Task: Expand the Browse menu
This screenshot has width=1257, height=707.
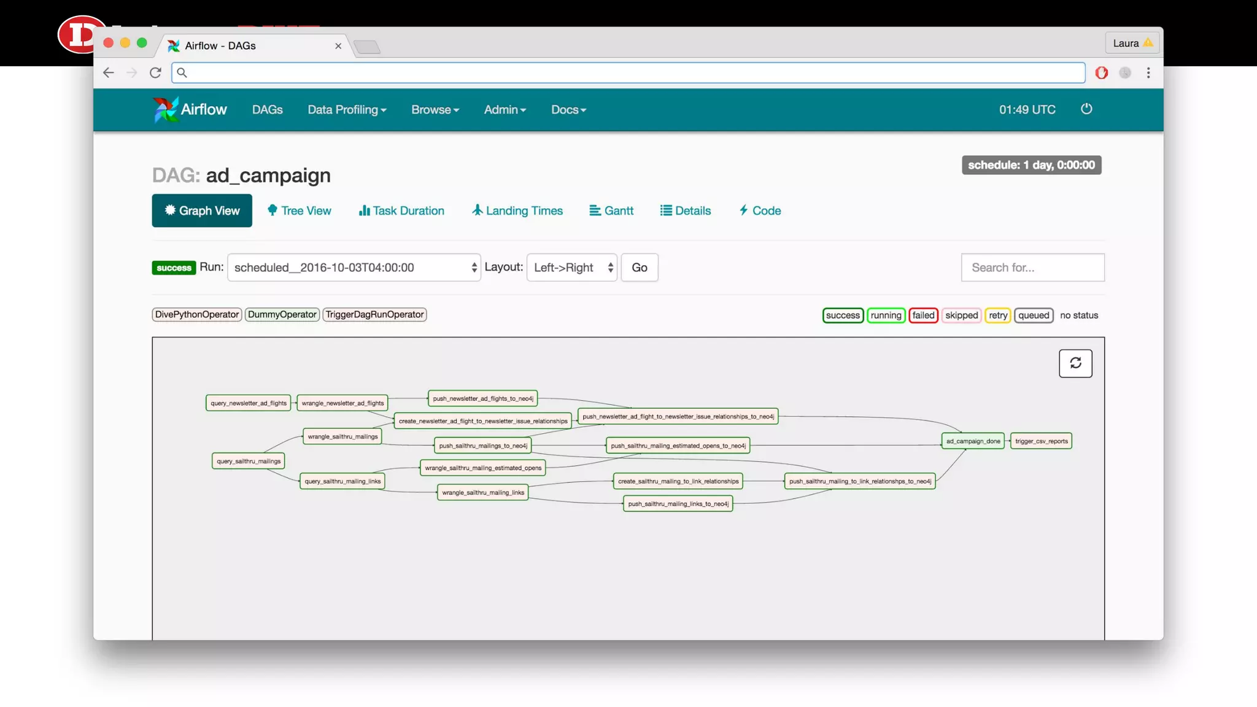Action: [x=435, y=110]
